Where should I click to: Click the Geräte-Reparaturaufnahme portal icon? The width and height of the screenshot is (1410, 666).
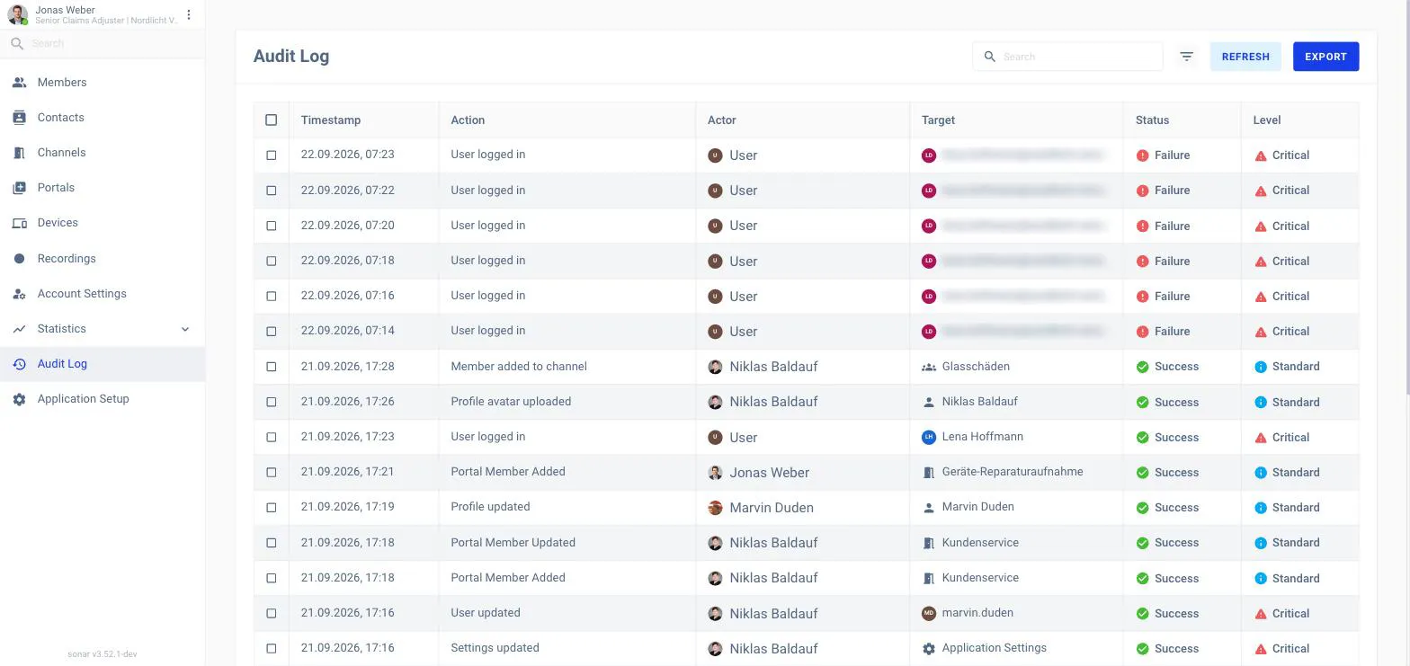929,472
